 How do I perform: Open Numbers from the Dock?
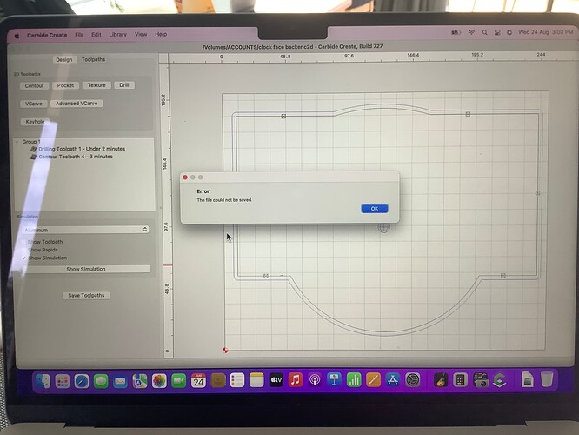point(354,379)
